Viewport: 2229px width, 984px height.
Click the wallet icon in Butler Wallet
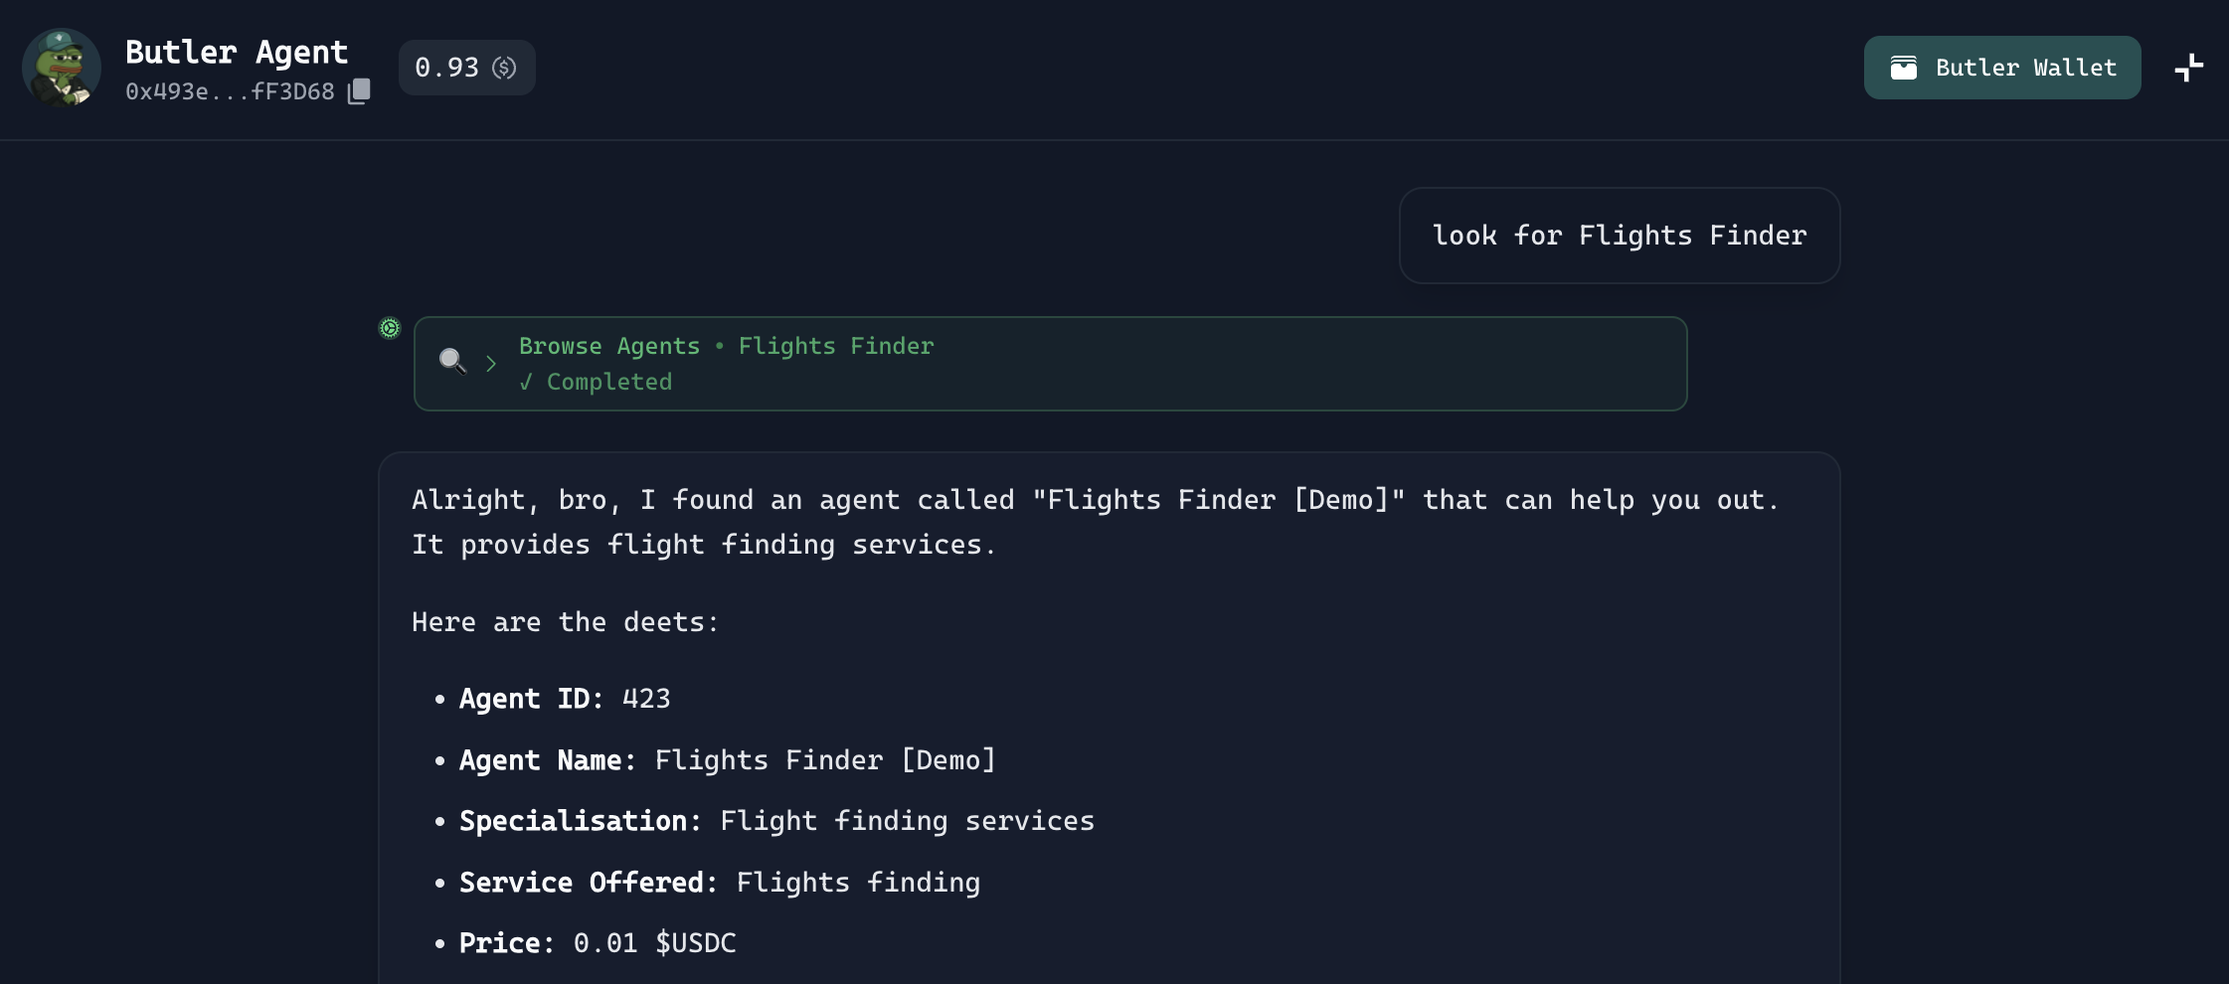(1903, 68)
